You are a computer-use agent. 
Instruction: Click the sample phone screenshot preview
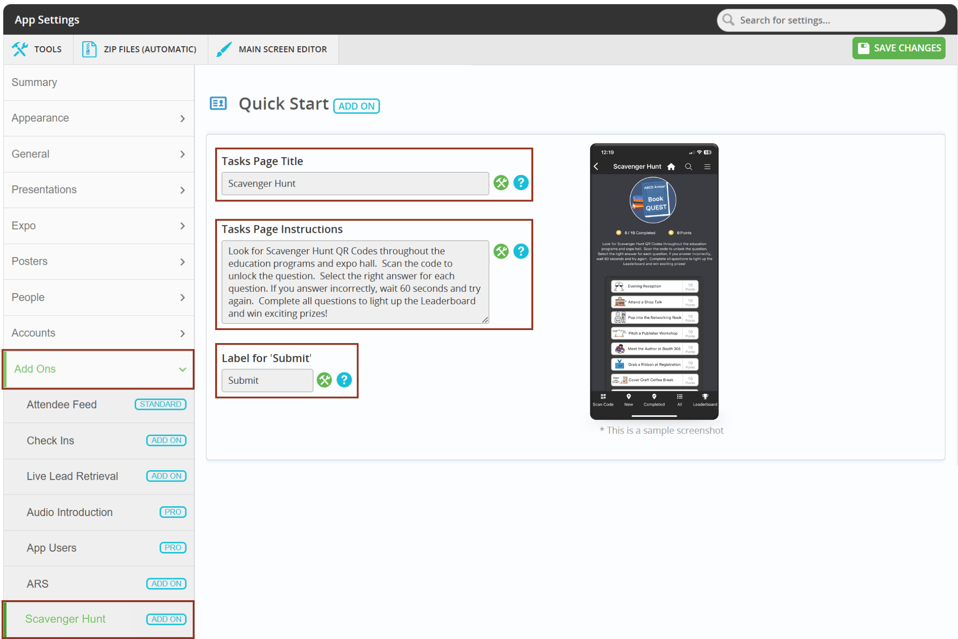click(654, 281)
